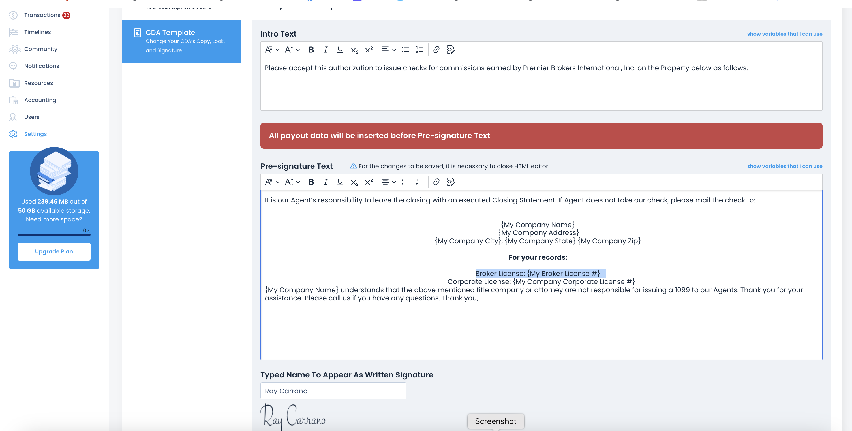Open Resources in the sidebar
Image resolution: width=852 pixels, height=431 pixels.
[38, 83]
